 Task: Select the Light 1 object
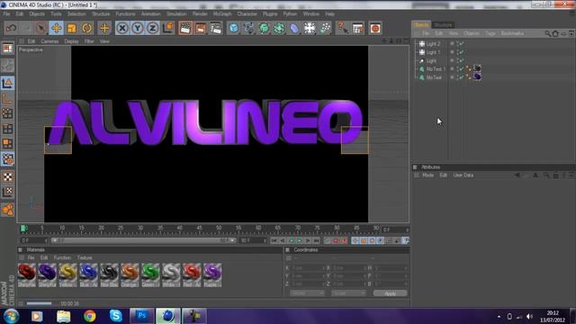(x=433, y=52)
